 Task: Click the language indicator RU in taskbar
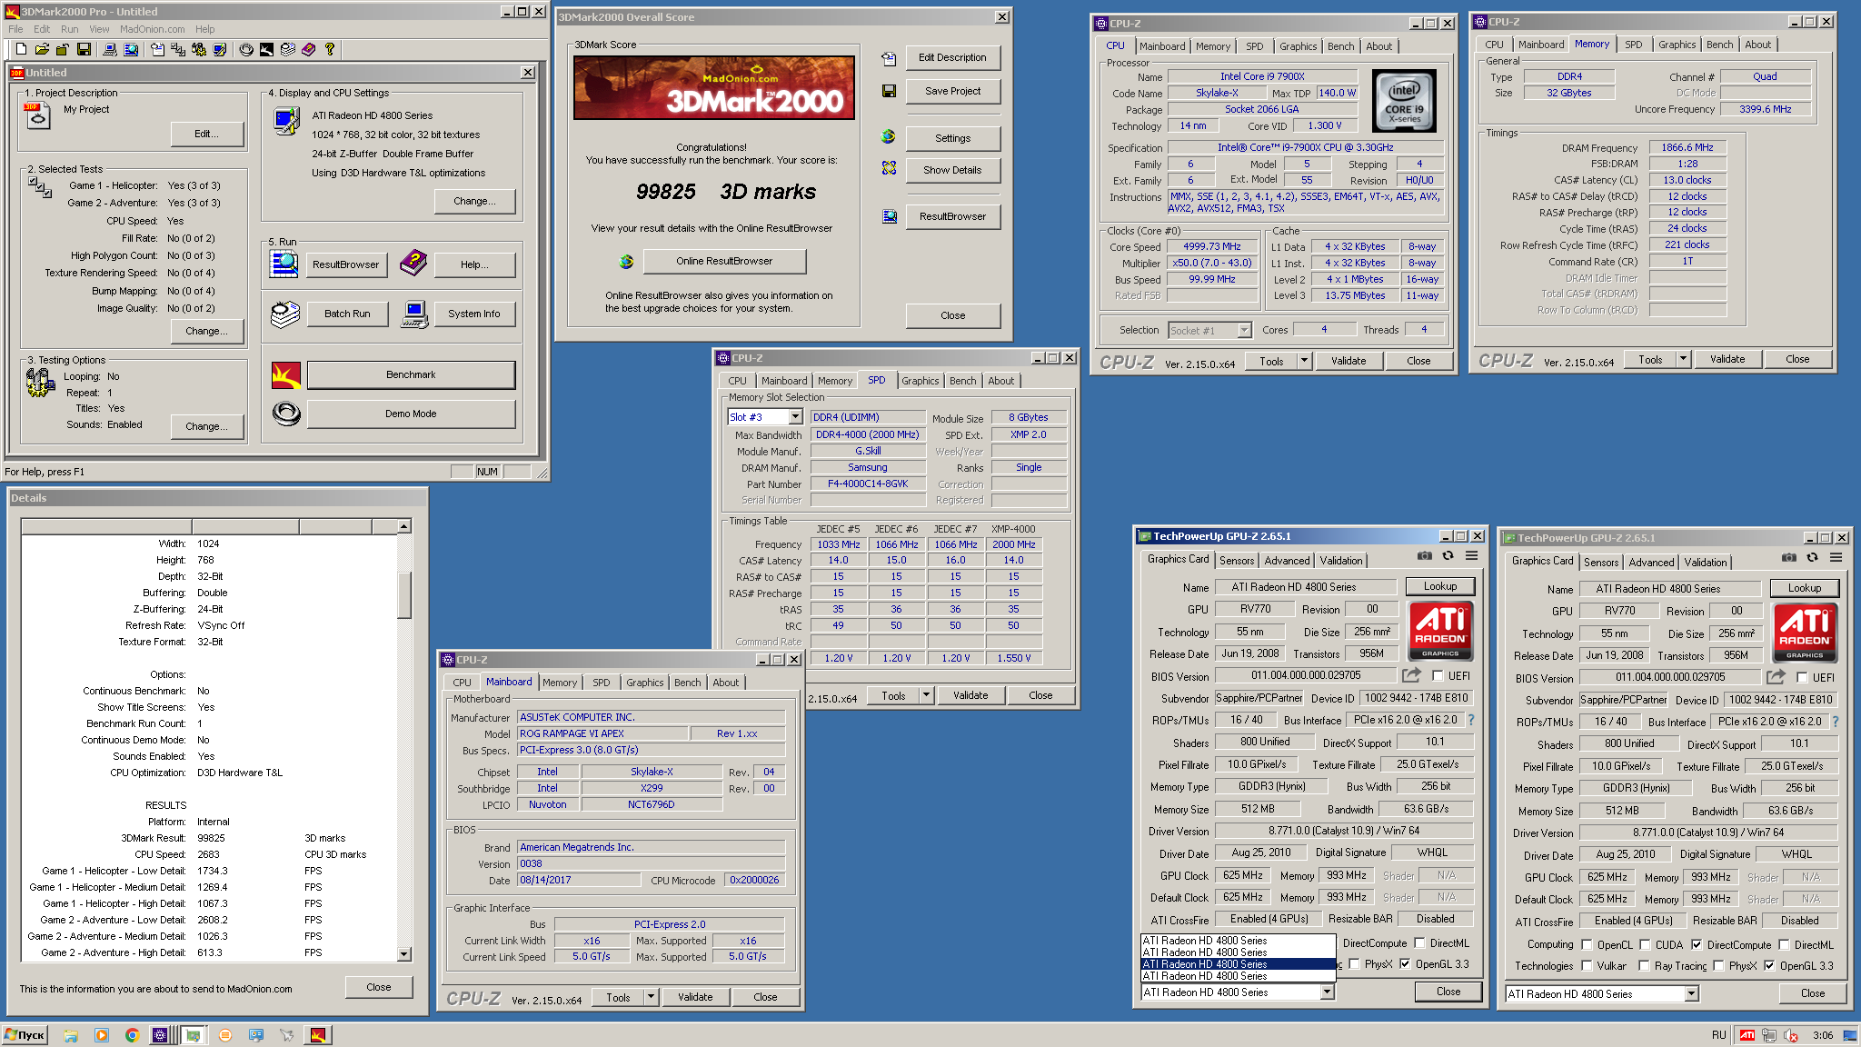coord(1718,1035)
